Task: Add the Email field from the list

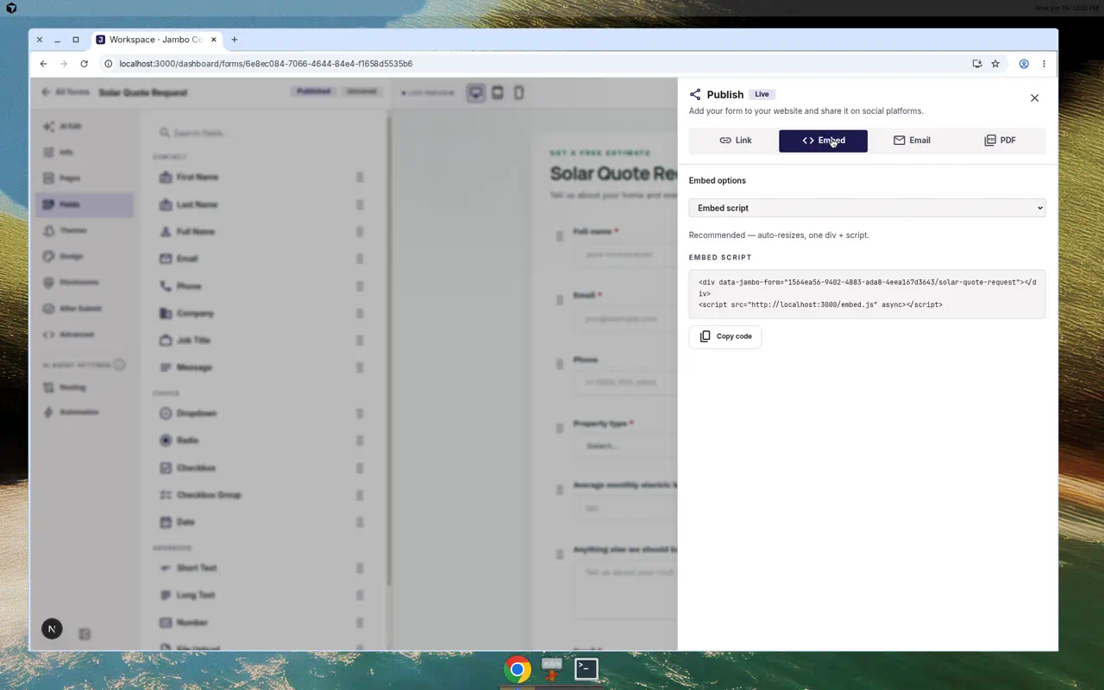Action: (x=263, y=259)
